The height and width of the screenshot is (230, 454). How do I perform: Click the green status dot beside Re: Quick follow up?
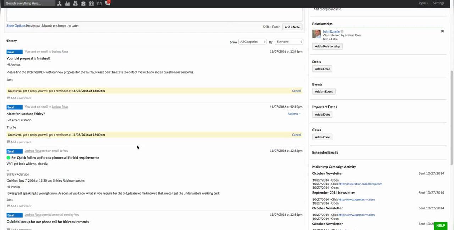(9, 157)
